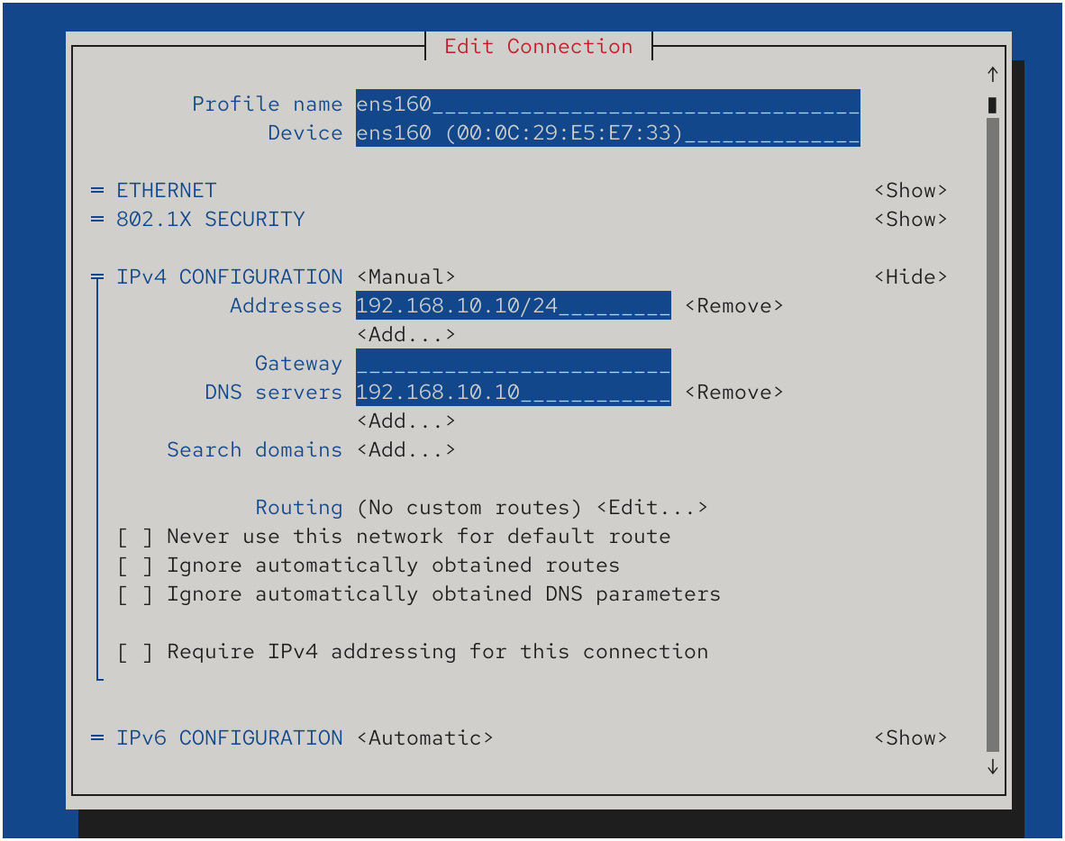Check 'Ignore automatically obtained DNS parameters'

(135, 594)
